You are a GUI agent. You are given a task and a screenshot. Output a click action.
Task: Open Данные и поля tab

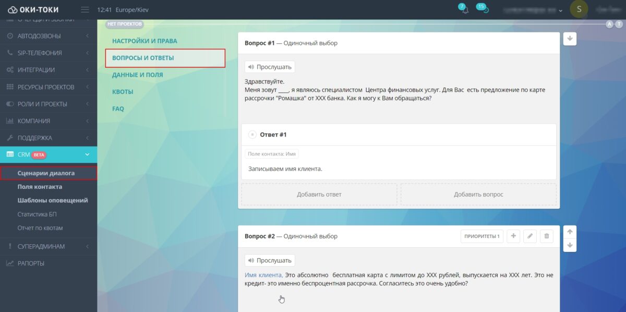pos(137,75)
